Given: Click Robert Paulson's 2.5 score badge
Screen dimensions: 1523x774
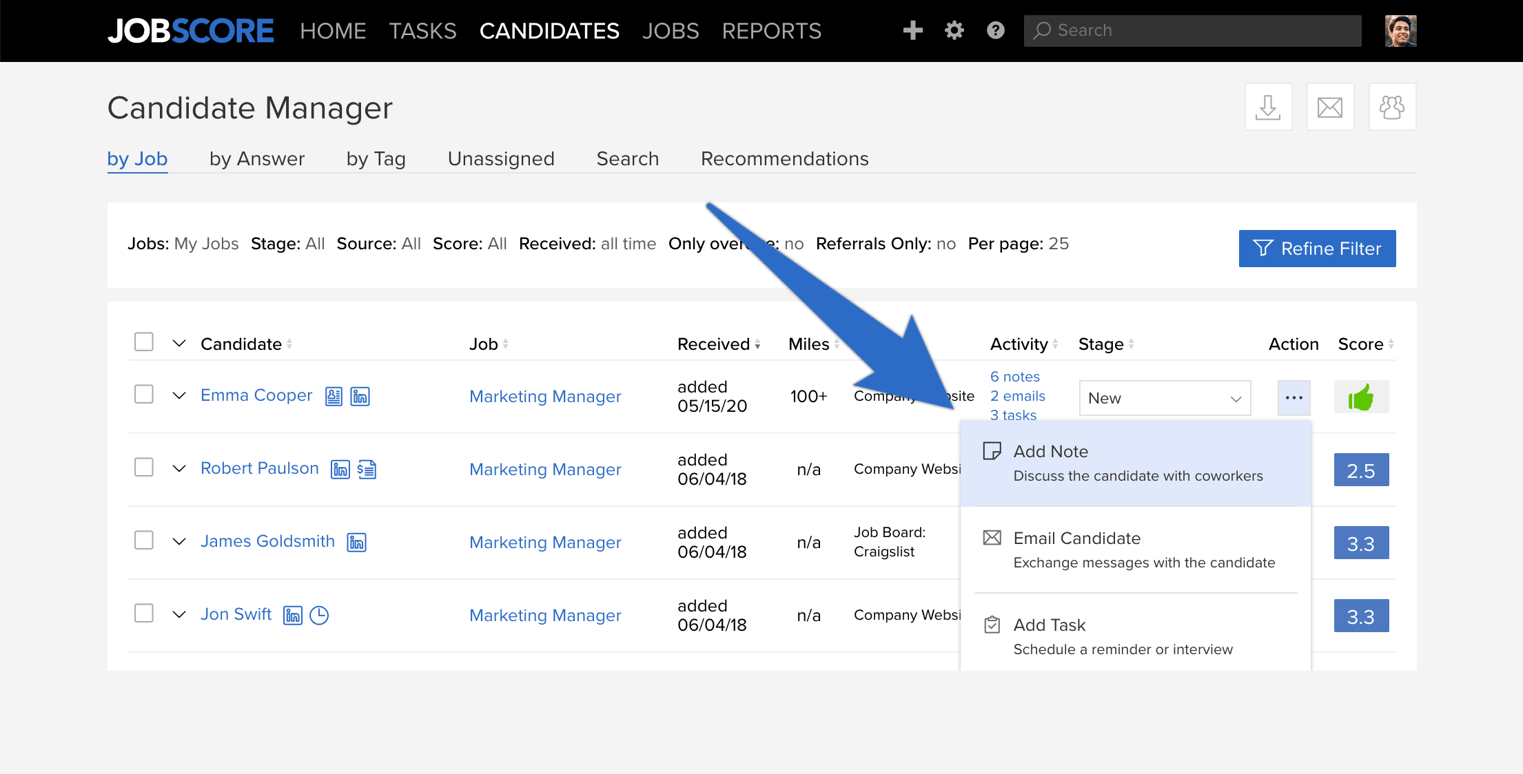Looking at the screenshot, I should [x=1361, y=470].
